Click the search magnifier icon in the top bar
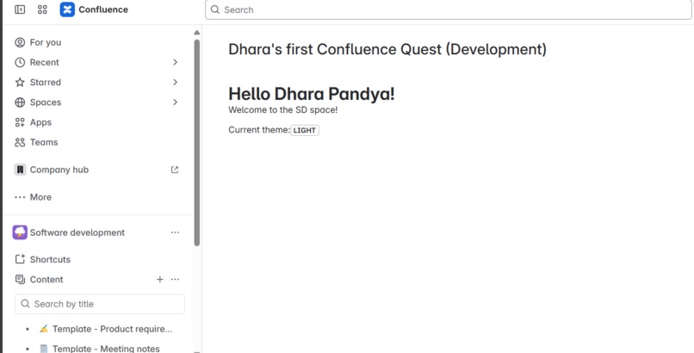Image resolution: width=694 pixels, height=353 pixels. [215, 9]
